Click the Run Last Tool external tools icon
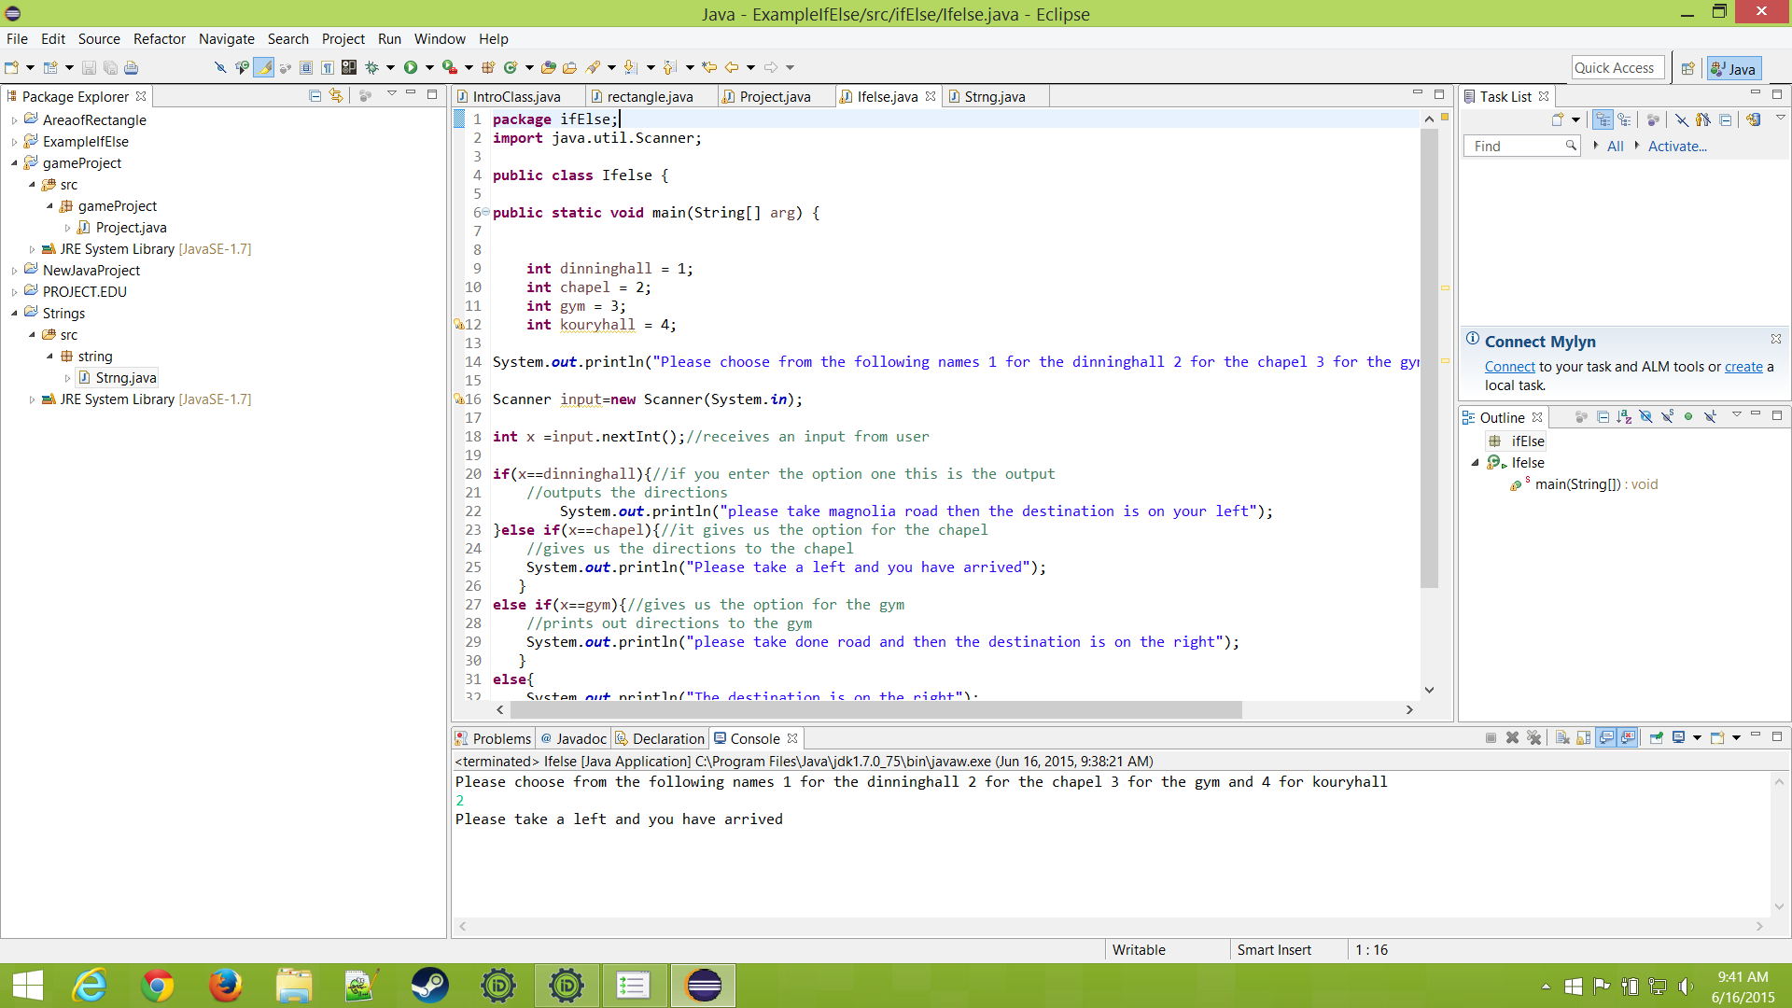The height and width of the screenshot is (1008, 1792). [x=449, y=67]
